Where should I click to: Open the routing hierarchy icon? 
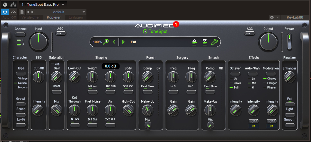[x=13, y=4]
